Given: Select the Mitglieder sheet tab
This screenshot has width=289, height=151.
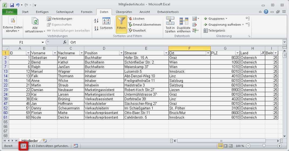Looking at the screenshot, I should (x=29, y=141).
